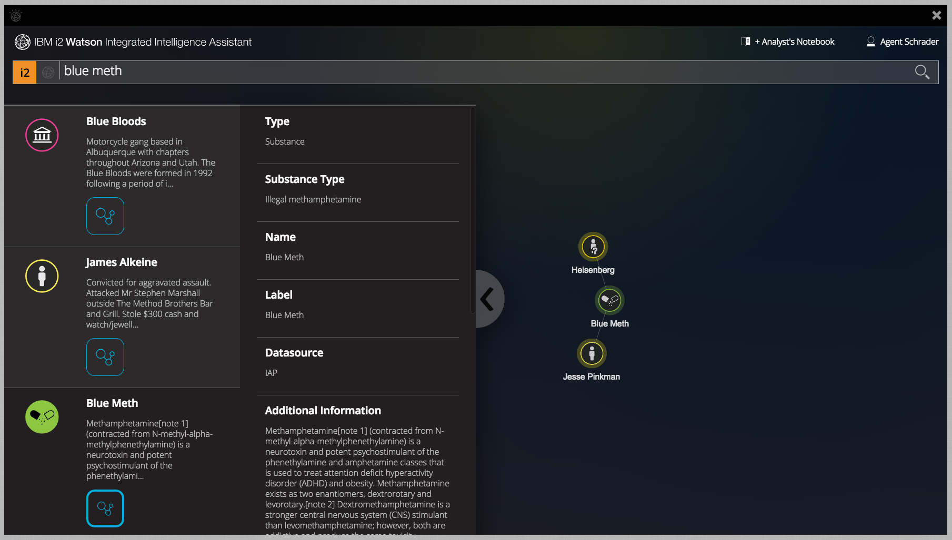Click the IAP datasource value

point(271,373)
